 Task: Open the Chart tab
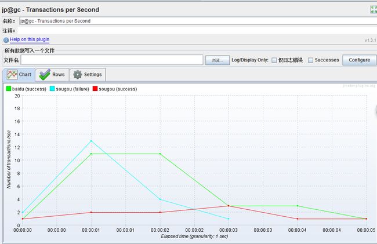(19, 74)
